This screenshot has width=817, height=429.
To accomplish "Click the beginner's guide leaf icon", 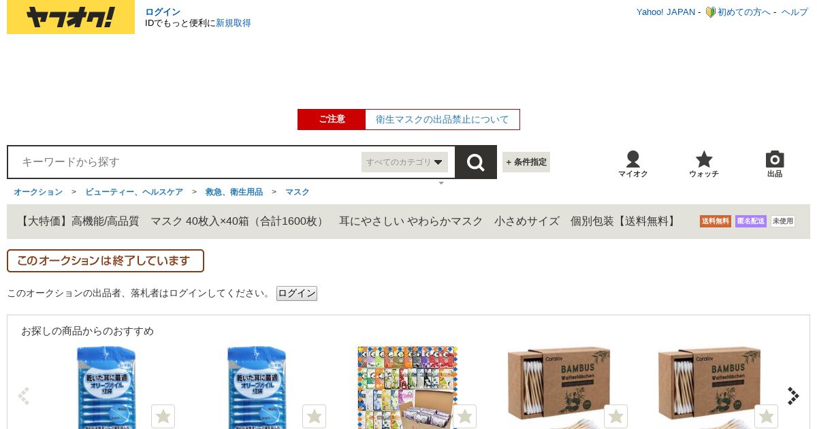I will pyautogui.click(x=710, y=12).
